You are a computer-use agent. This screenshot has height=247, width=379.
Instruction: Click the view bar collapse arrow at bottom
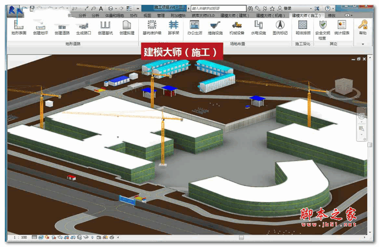coord(118,238)
